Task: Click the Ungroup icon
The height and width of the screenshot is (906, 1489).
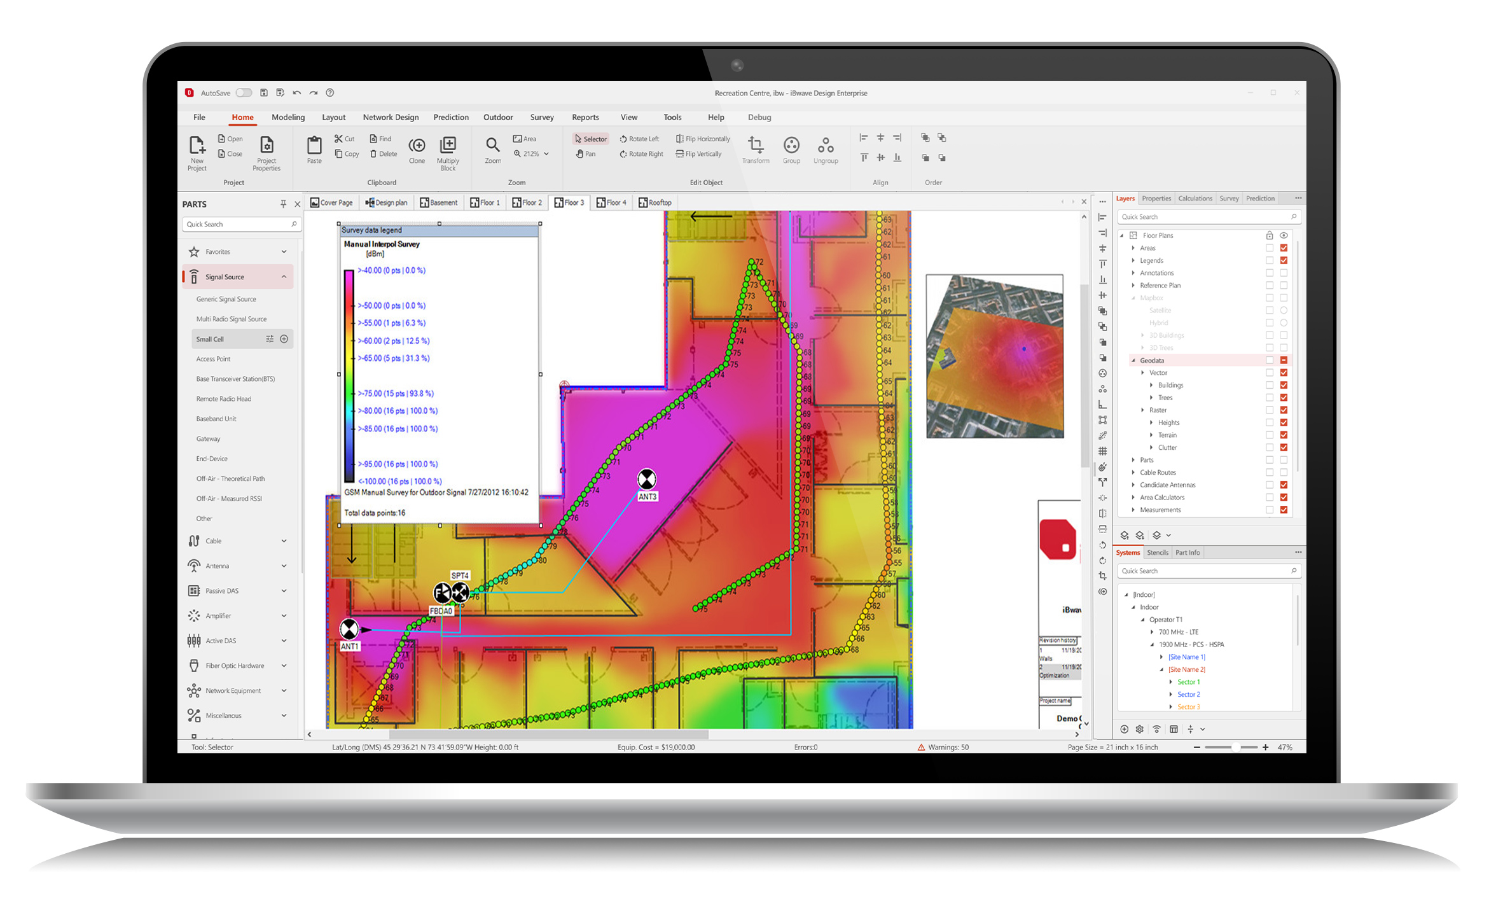Action: click(x=825, y=146)
